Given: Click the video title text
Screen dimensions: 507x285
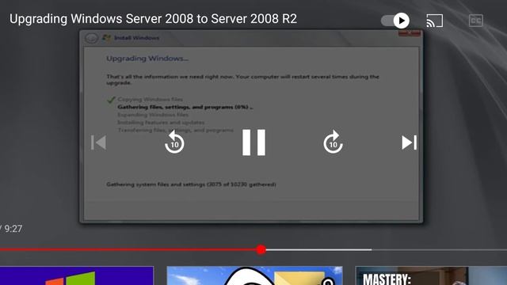Looking at the screenshot, I should click(x=153, y=19).
